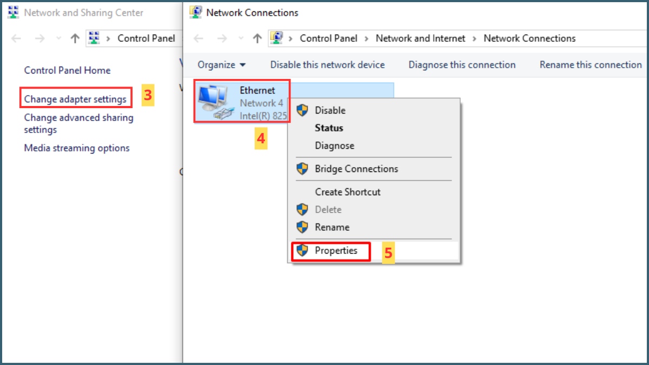Select Diagnose this connection
This screenshot has height=365, width=649.
[x=461, y=64]
